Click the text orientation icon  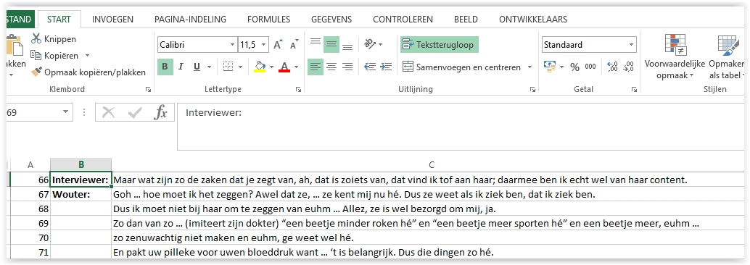tap(370, 44)
